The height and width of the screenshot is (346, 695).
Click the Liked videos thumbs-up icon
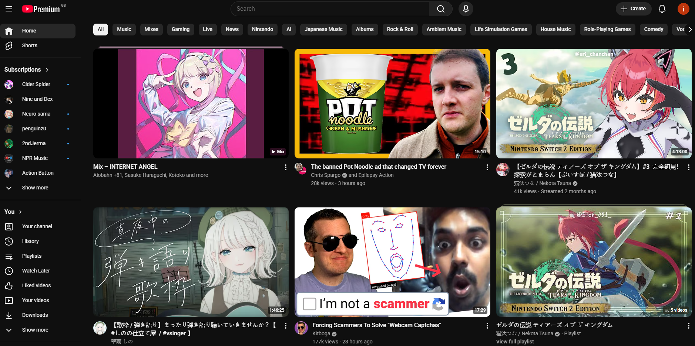pos(9,285)
